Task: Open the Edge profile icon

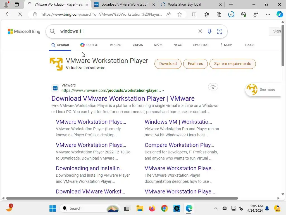Action: (6, 4)
